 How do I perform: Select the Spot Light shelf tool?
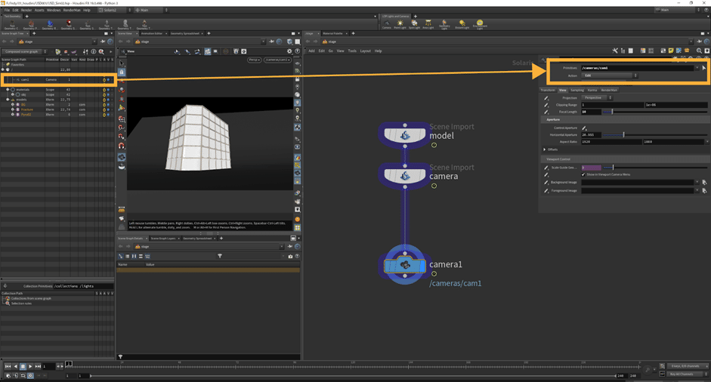point(414,24)
